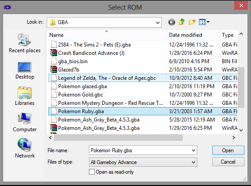The image size is (251, 186).
Task: Expand the Look in folder dropdown
Action: click(x=158, y=22)
